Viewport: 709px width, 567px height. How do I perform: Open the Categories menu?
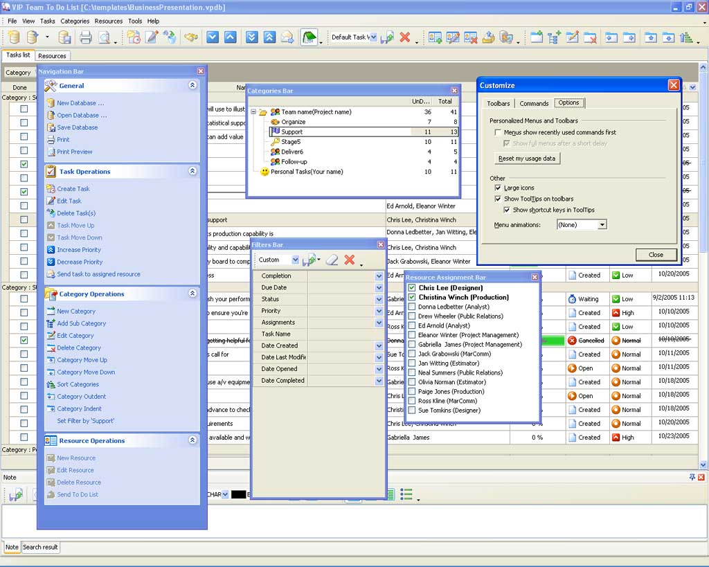[75, 21]
